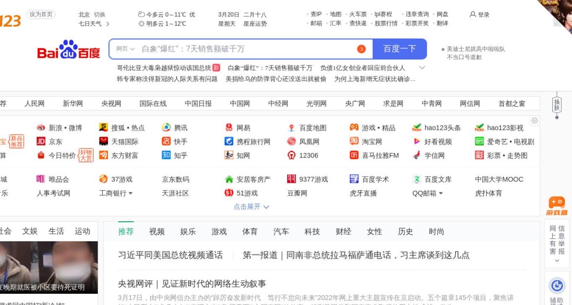Screen dimensions: 572x305
Task: Open the 央视网评 headline article
Action: point(192,284)
